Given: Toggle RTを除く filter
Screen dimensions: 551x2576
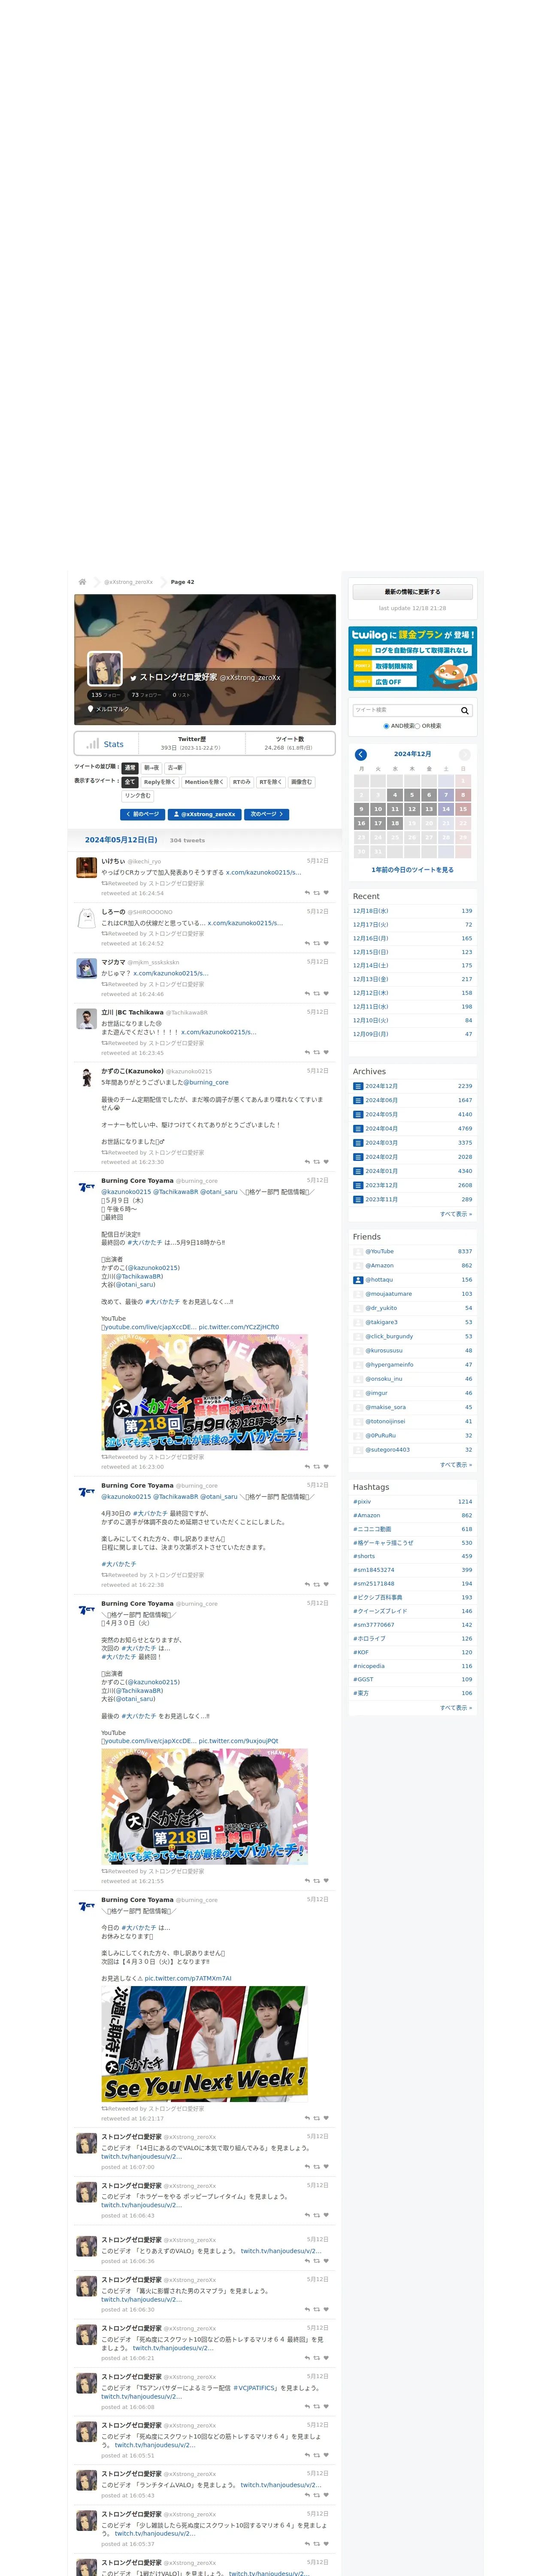Looking at the screenshot, I should [271, 782].
